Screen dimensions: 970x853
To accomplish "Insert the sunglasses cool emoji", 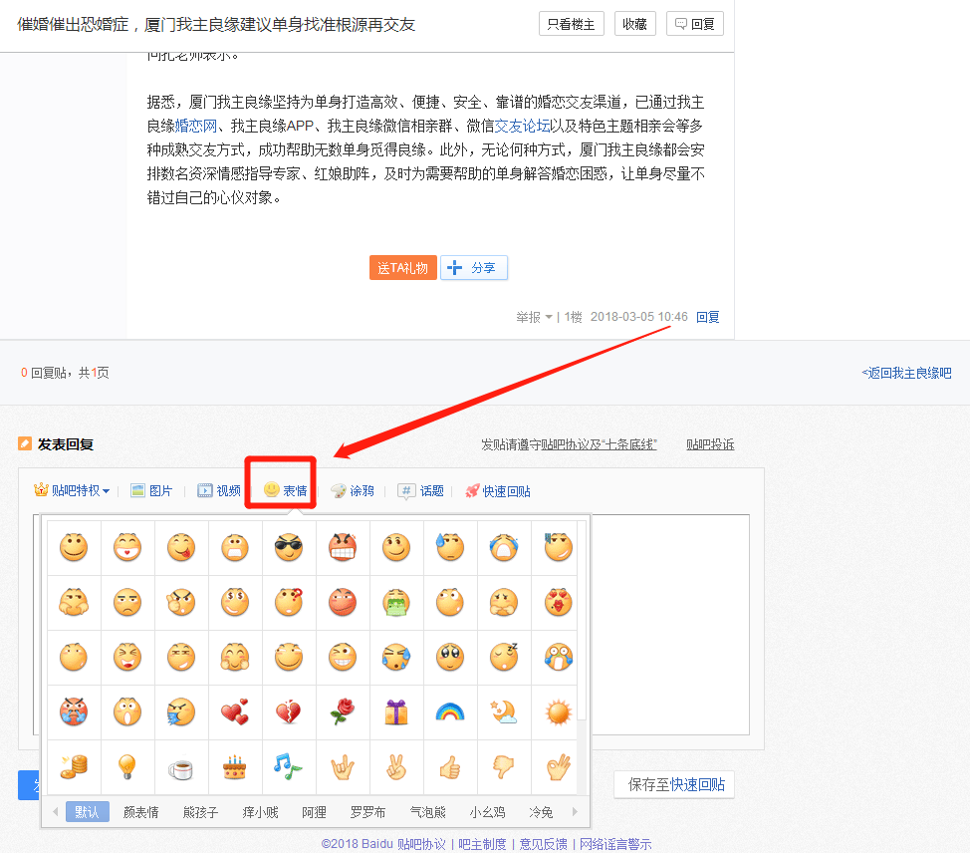I will pos(289,547).
